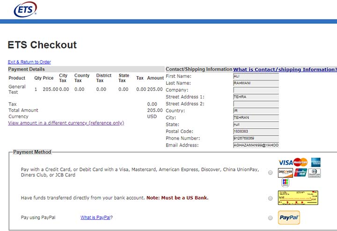The height and width of the screenshot is (231, 337).
Task: Click the Diners Club logo
Action: [x=314, y=173]
